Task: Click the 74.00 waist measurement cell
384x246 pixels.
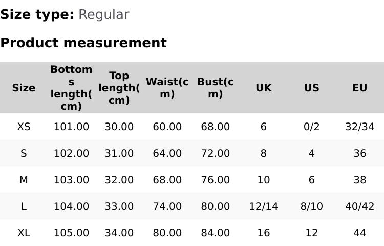Action: 167,206
